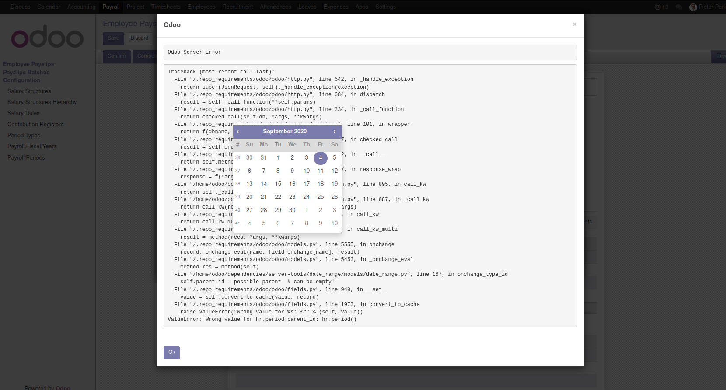Image resolution: width=726 pixels, height=390 pixels.
Task: Open the Configuration section in the sidebar
Action: (x=22, y=80)
